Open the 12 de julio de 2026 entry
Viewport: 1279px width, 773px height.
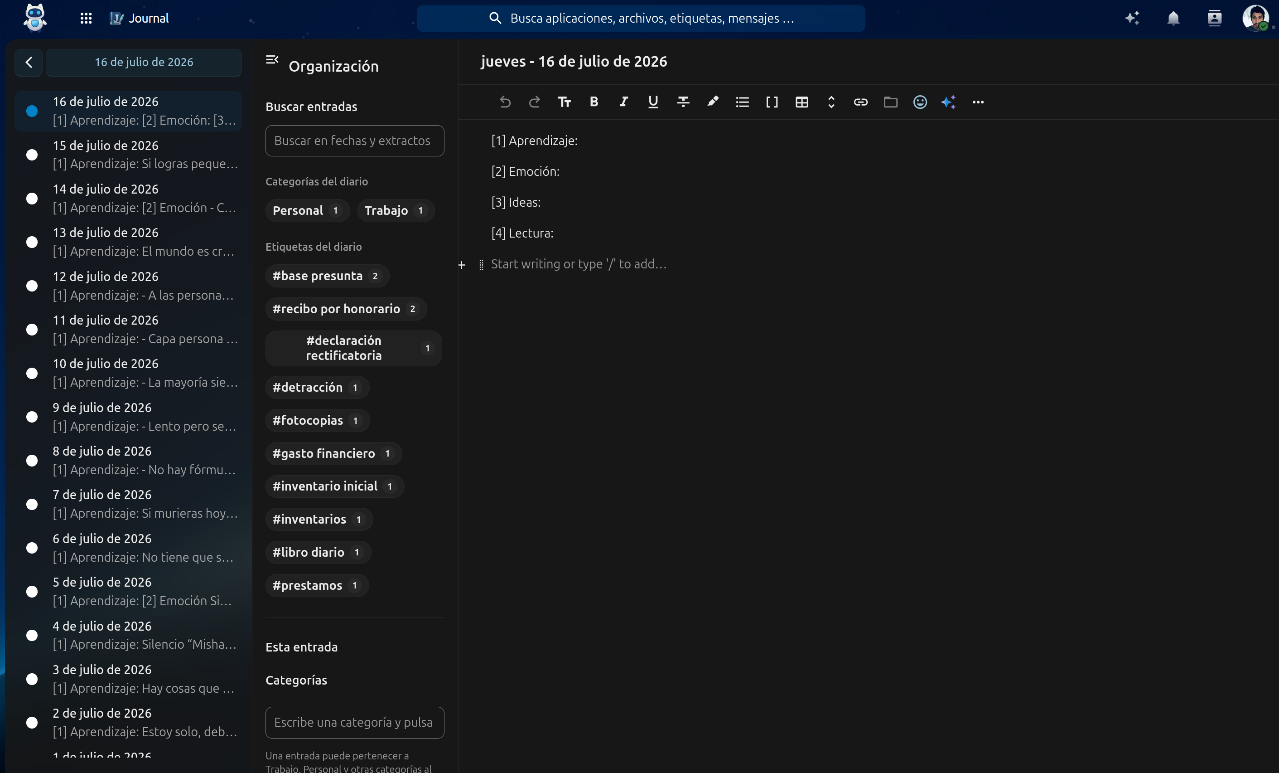point(128,286)
